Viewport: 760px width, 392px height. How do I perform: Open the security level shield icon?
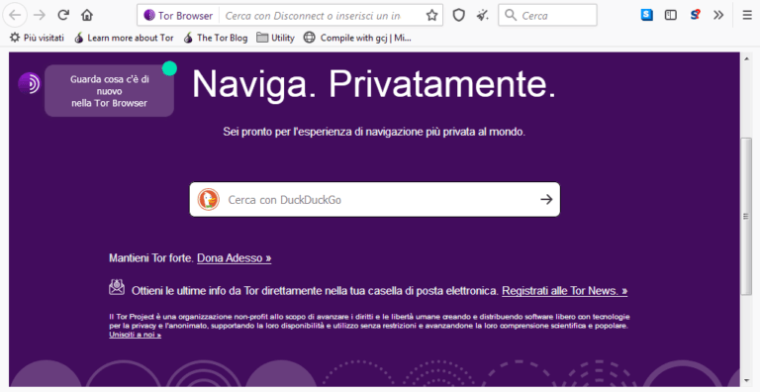click(x=458, y=16)
